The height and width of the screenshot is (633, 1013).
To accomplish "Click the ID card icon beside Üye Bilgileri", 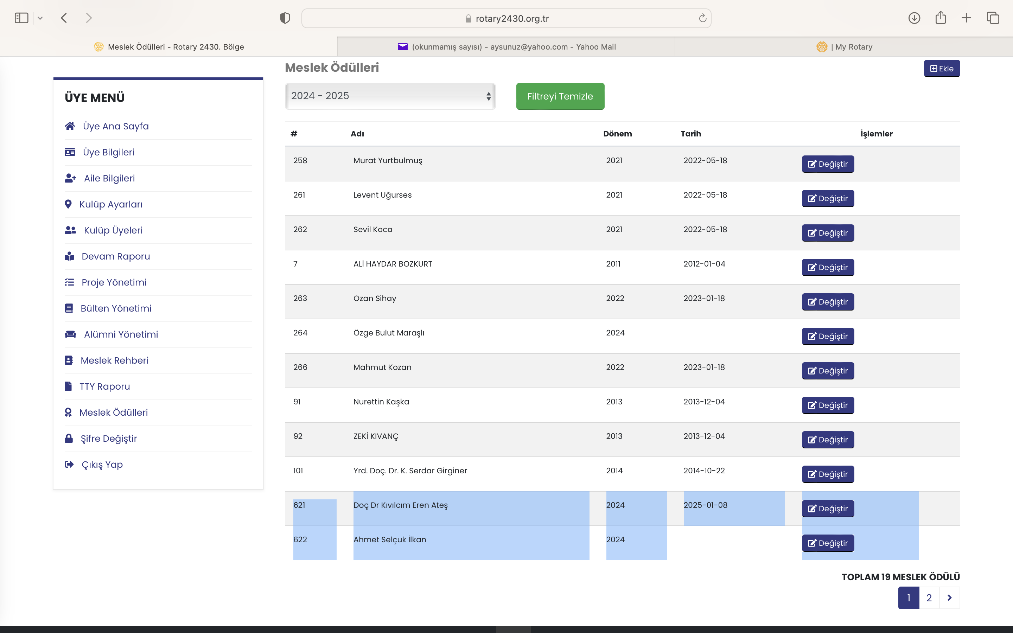I will coord(70,152).
